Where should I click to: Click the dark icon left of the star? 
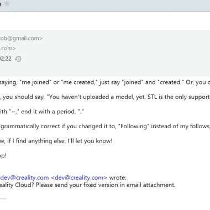click(1, 4)
